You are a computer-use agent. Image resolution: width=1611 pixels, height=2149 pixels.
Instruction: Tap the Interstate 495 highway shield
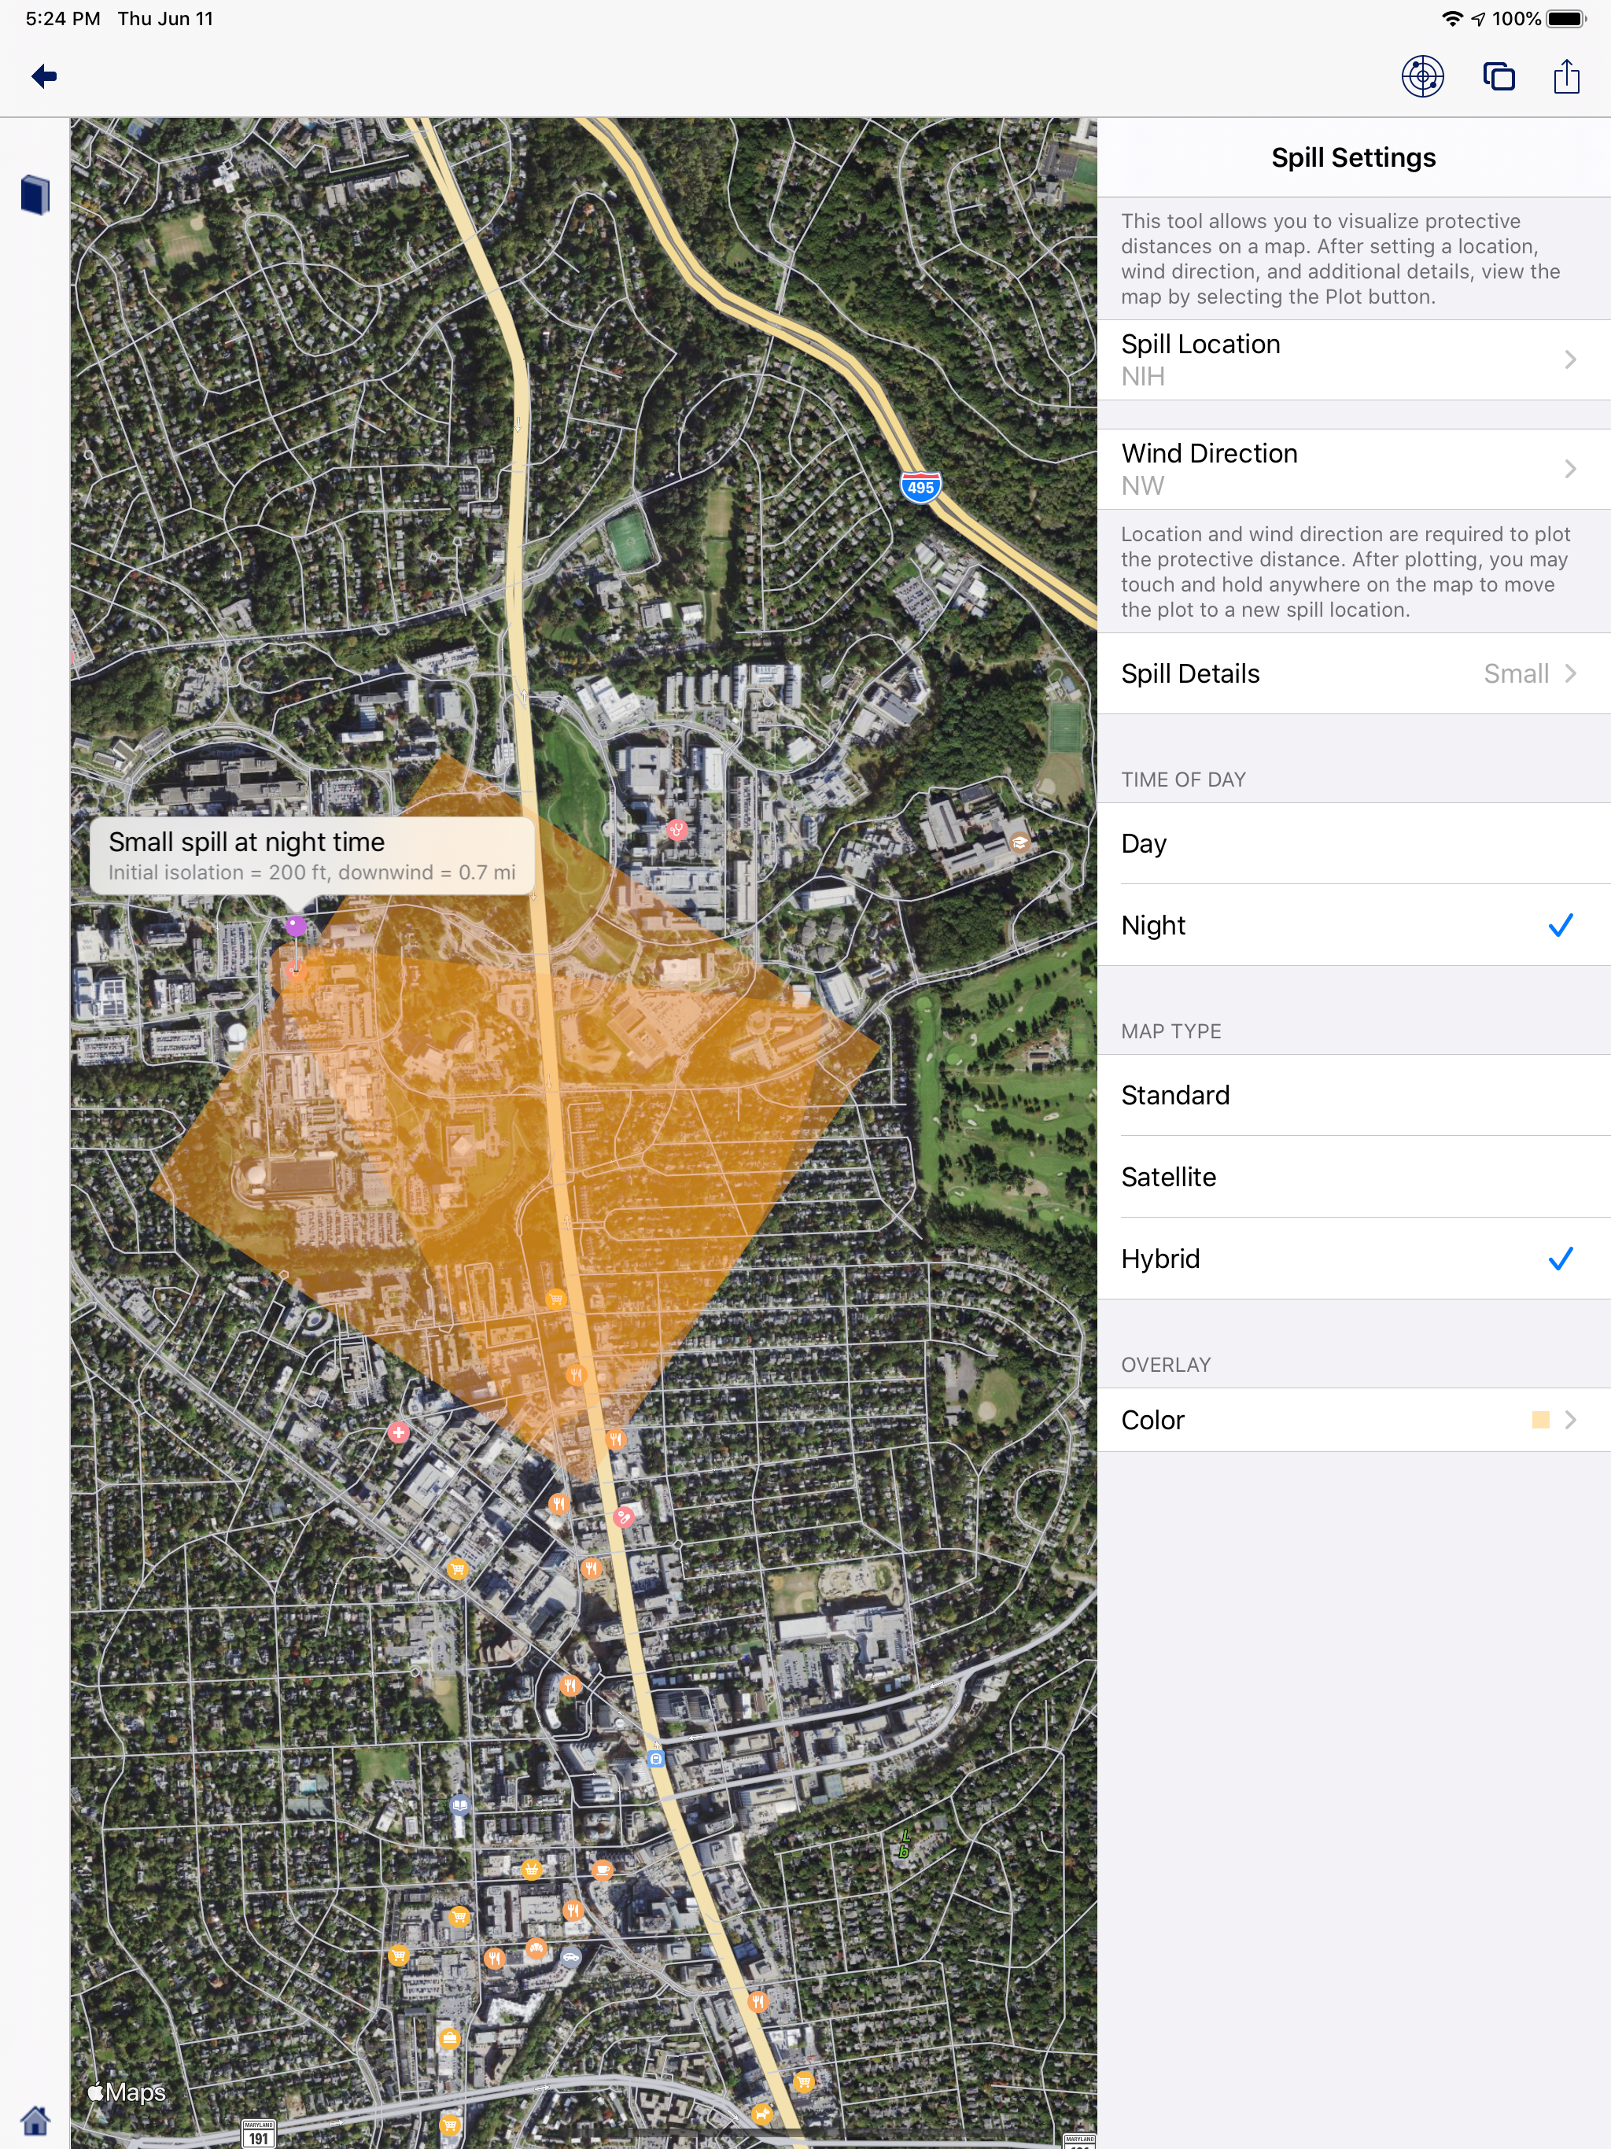click(920, 487)
